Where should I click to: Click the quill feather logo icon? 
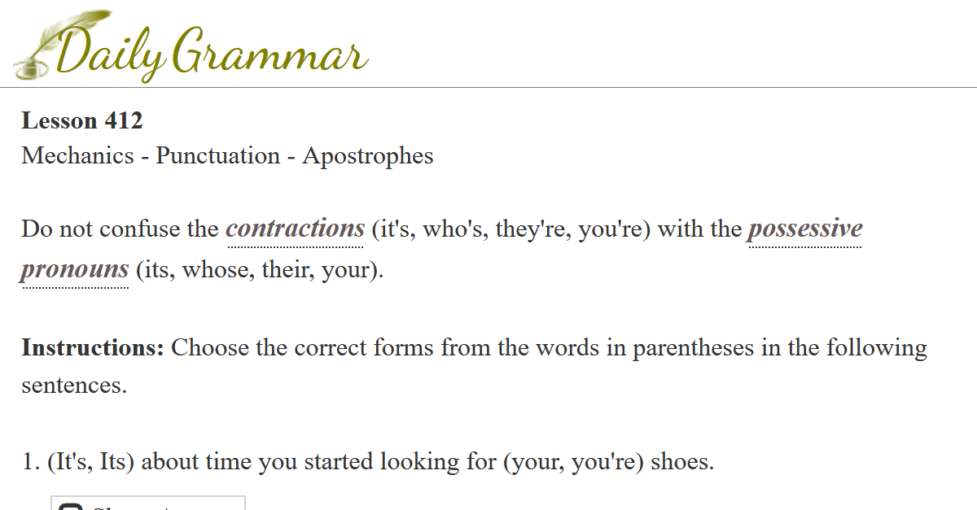coord(72,33)
